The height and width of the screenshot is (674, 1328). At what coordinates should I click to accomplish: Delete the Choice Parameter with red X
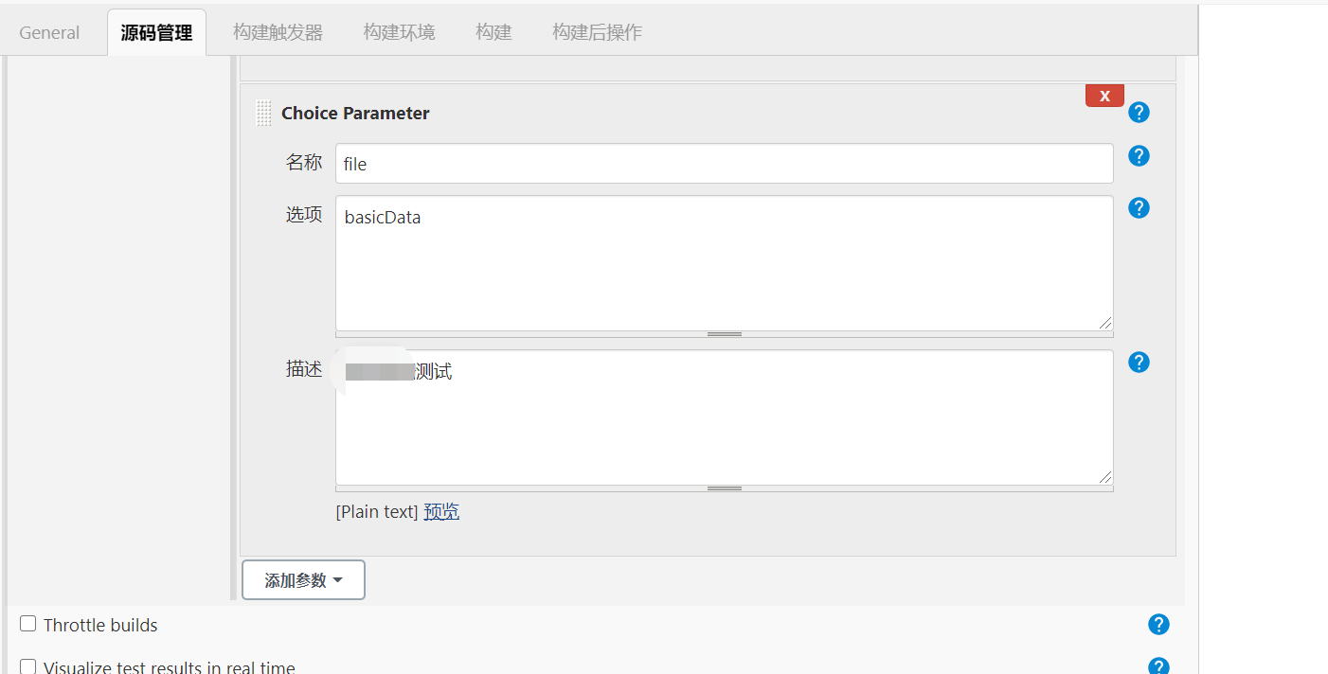click(1104, 96)
